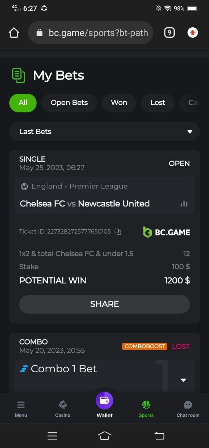Open Chelsea FC vs Newcastle United match
The image size is (209, 448).
85,204
